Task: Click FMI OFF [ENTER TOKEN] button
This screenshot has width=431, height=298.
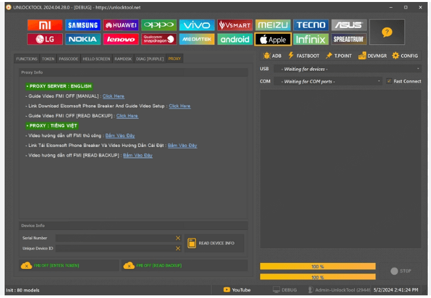Action: coord(69,266)
